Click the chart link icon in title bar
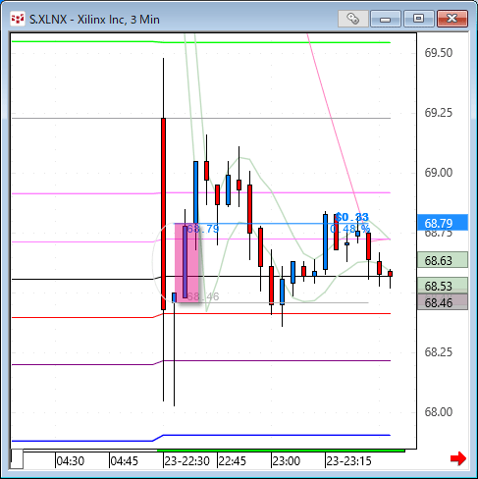The height and width of the screenshot is (479, 478). pyautogui.click(x=353, y=19)
